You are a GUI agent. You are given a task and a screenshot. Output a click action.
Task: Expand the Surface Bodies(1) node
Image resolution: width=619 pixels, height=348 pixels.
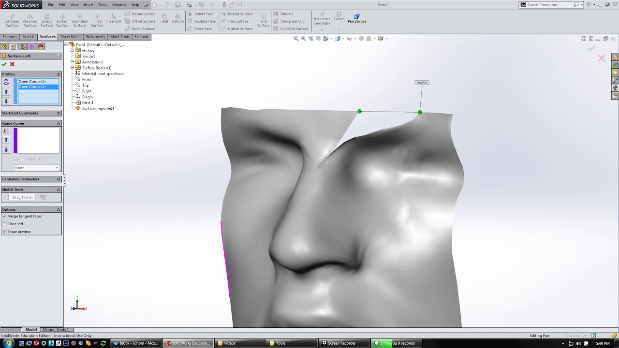click(72, 68)
